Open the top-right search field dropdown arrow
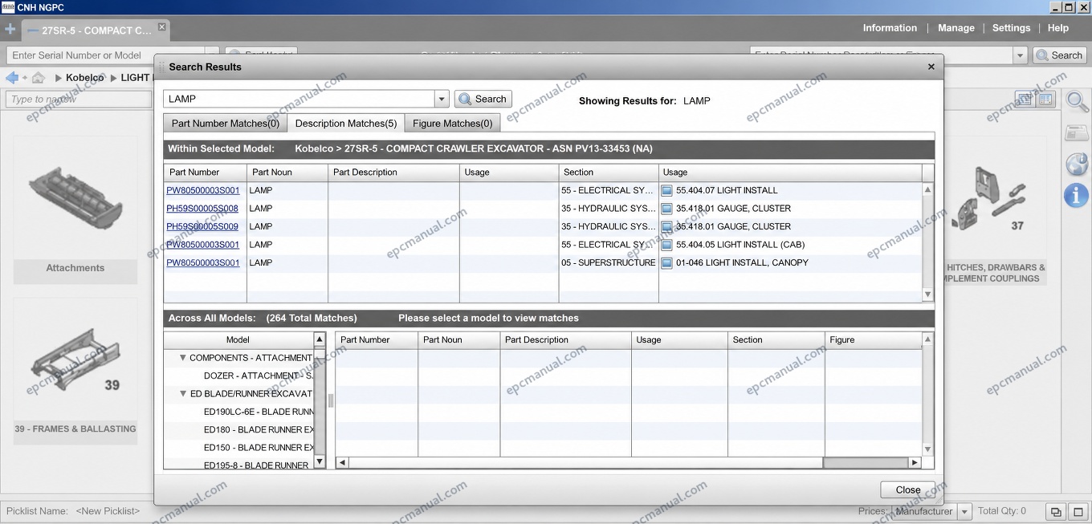The height and width of the screenshot is (524, 1092). tap(1021, 55)
